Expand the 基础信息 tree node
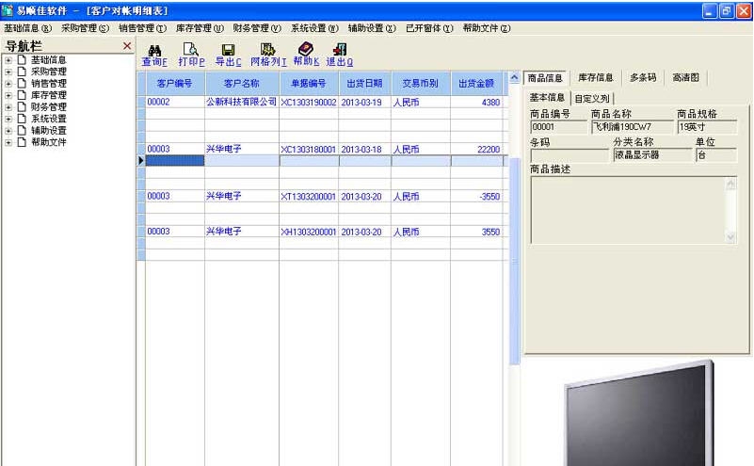This screenshot has height=466, width=754. point(8,60)
